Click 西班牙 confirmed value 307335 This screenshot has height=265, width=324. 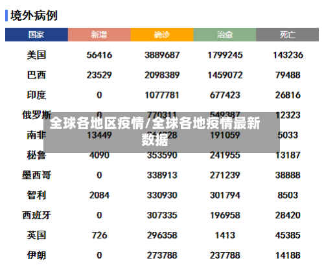coord(162,215)
